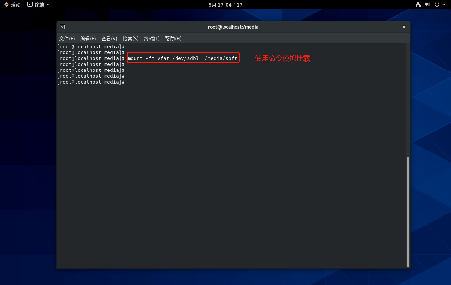Click the volume speaker icon

pyautogui.click(x=427, y=5)
